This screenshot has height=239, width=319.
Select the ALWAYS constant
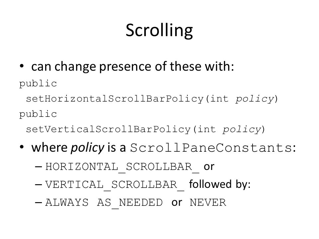click(67, 202)
